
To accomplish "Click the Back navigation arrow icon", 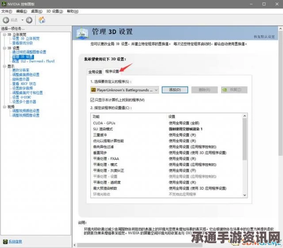I will 6,20.
